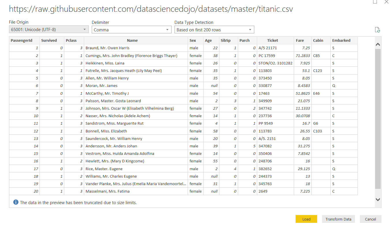Maximize the import dialog window
The height and width of the screenshot is (228, 391).
click(x=375, y=2)
